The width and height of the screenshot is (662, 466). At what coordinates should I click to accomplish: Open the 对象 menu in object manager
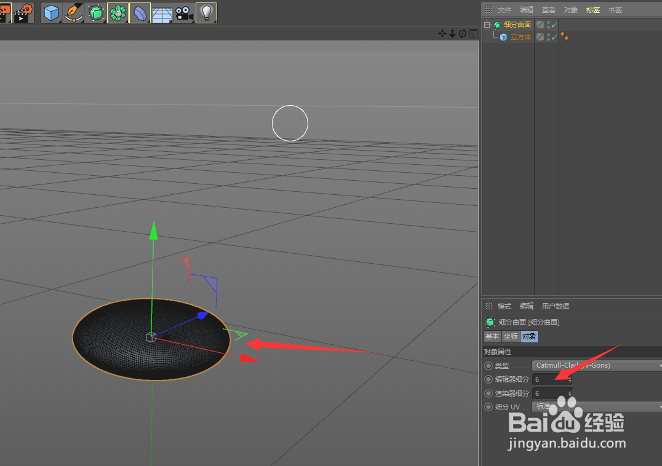[x=571, y=10]
